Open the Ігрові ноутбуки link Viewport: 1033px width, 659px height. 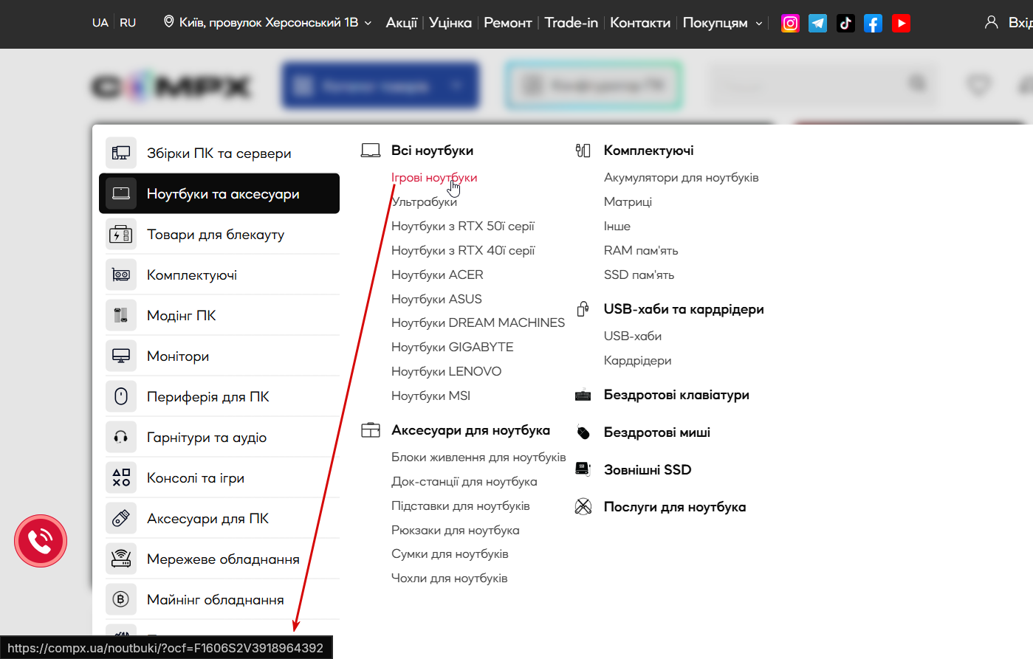[x=434, y=178]
